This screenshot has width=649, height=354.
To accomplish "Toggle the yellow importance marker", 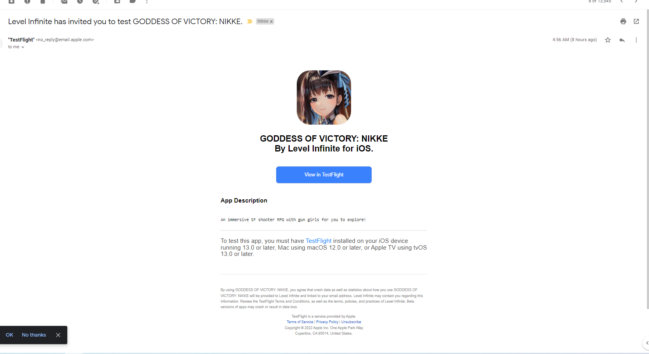I will 250,21.
